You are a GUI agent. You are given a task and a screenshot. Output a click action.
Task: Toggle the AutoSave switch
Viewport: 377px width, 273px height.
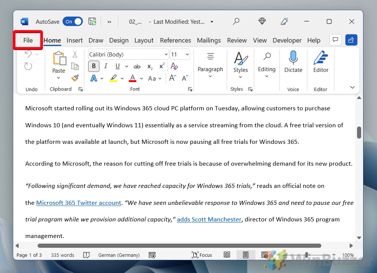point(73,21)
